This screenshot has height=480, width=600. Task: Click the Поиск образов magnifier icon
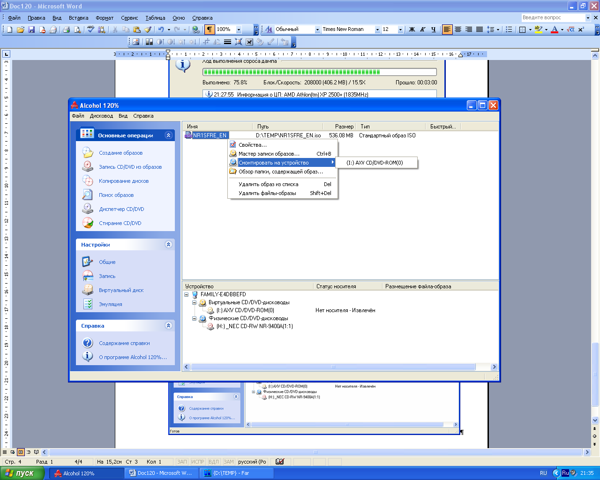pyautogui.click(x=88, y=195)
